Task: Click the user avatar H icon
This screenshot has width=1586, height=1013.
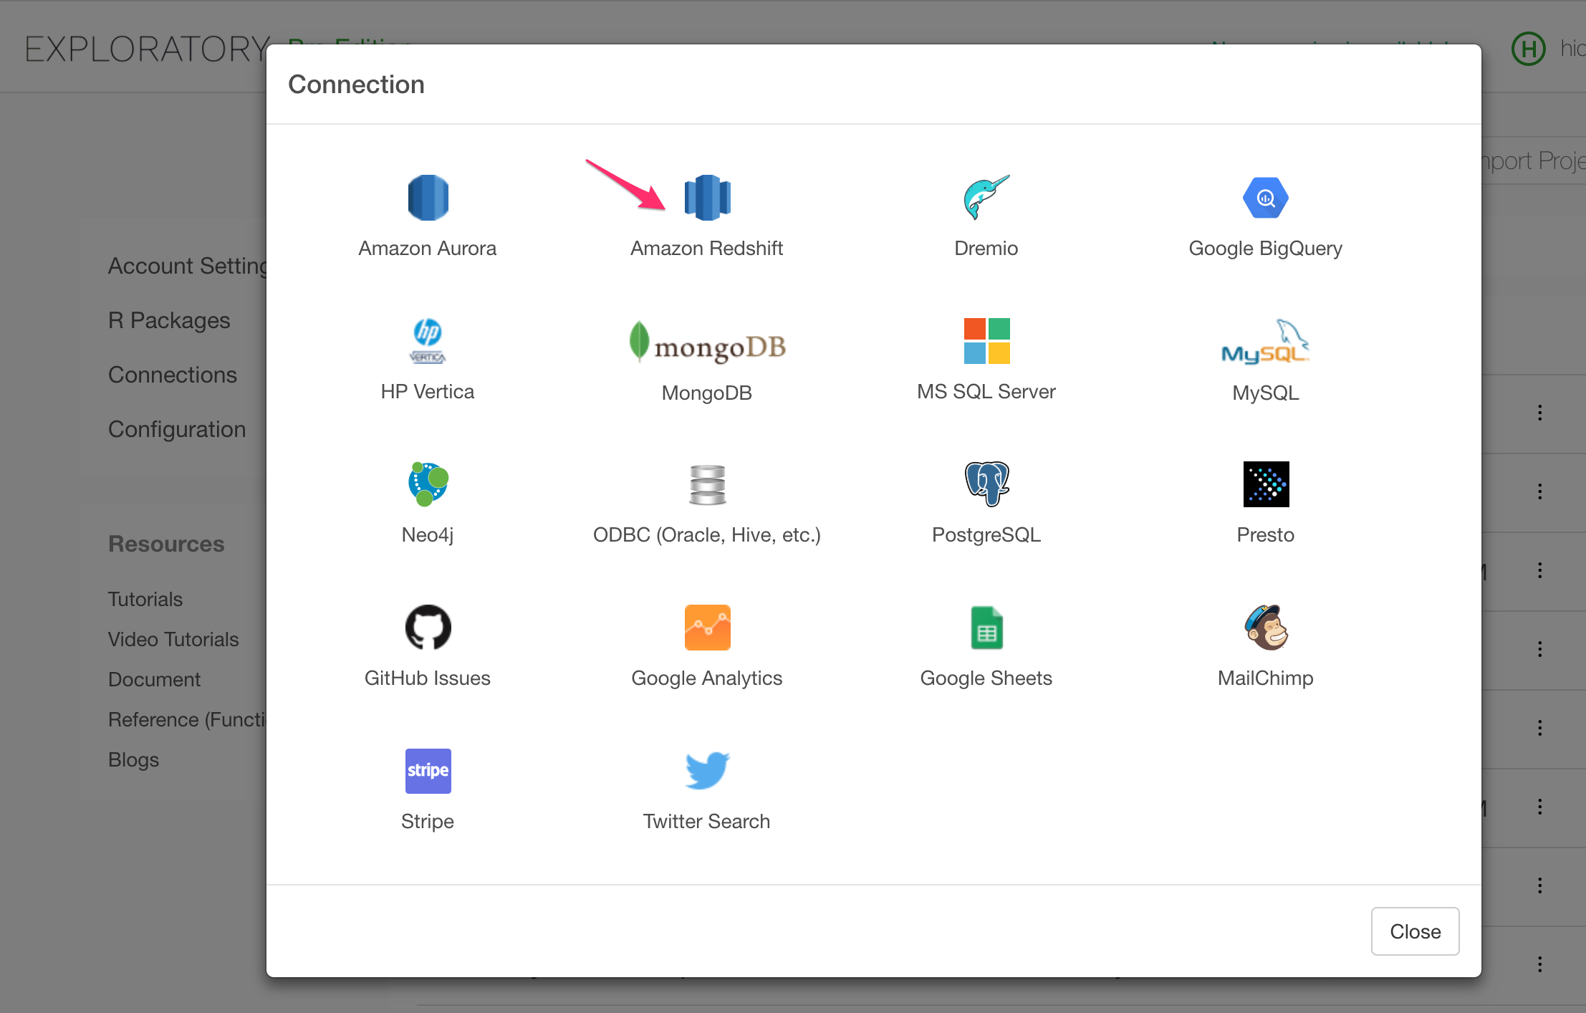Action: click(1528, 49)
